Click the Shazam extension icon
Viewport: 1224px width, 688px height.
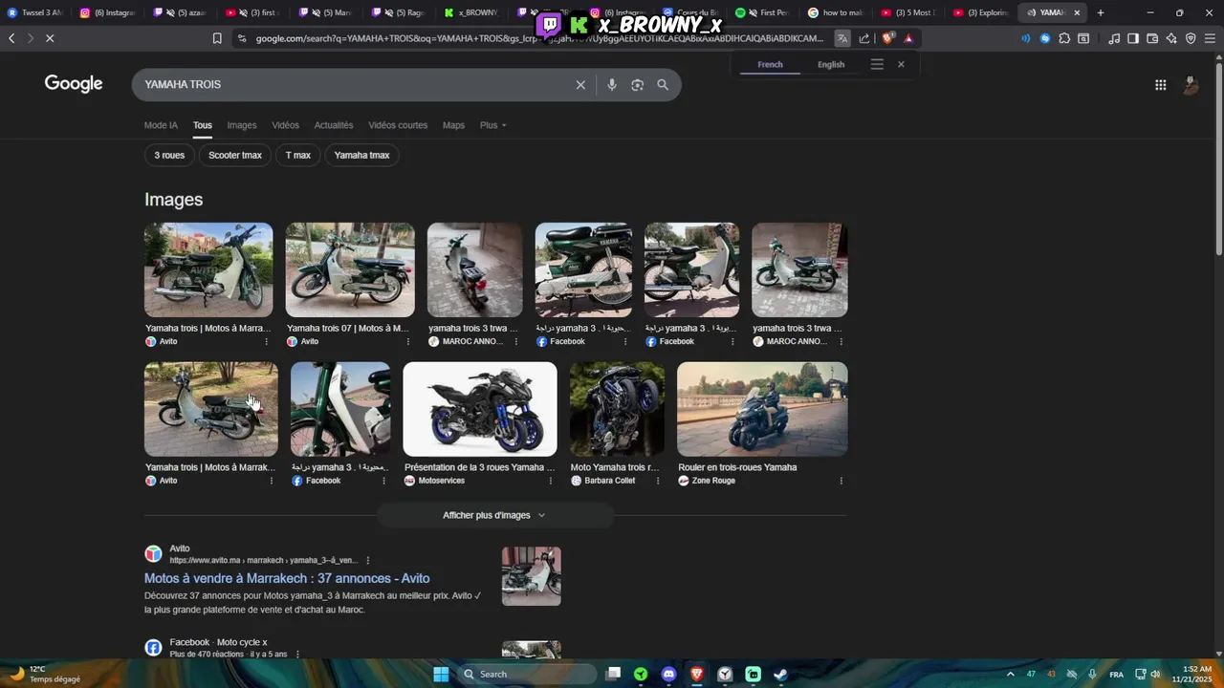click(x=1045, y=38)
